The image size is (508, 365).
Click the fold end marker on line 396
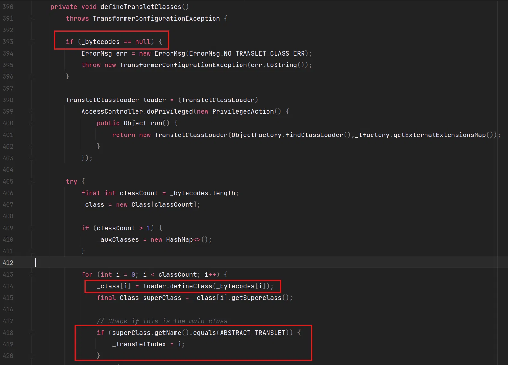[x=32, y=76]
